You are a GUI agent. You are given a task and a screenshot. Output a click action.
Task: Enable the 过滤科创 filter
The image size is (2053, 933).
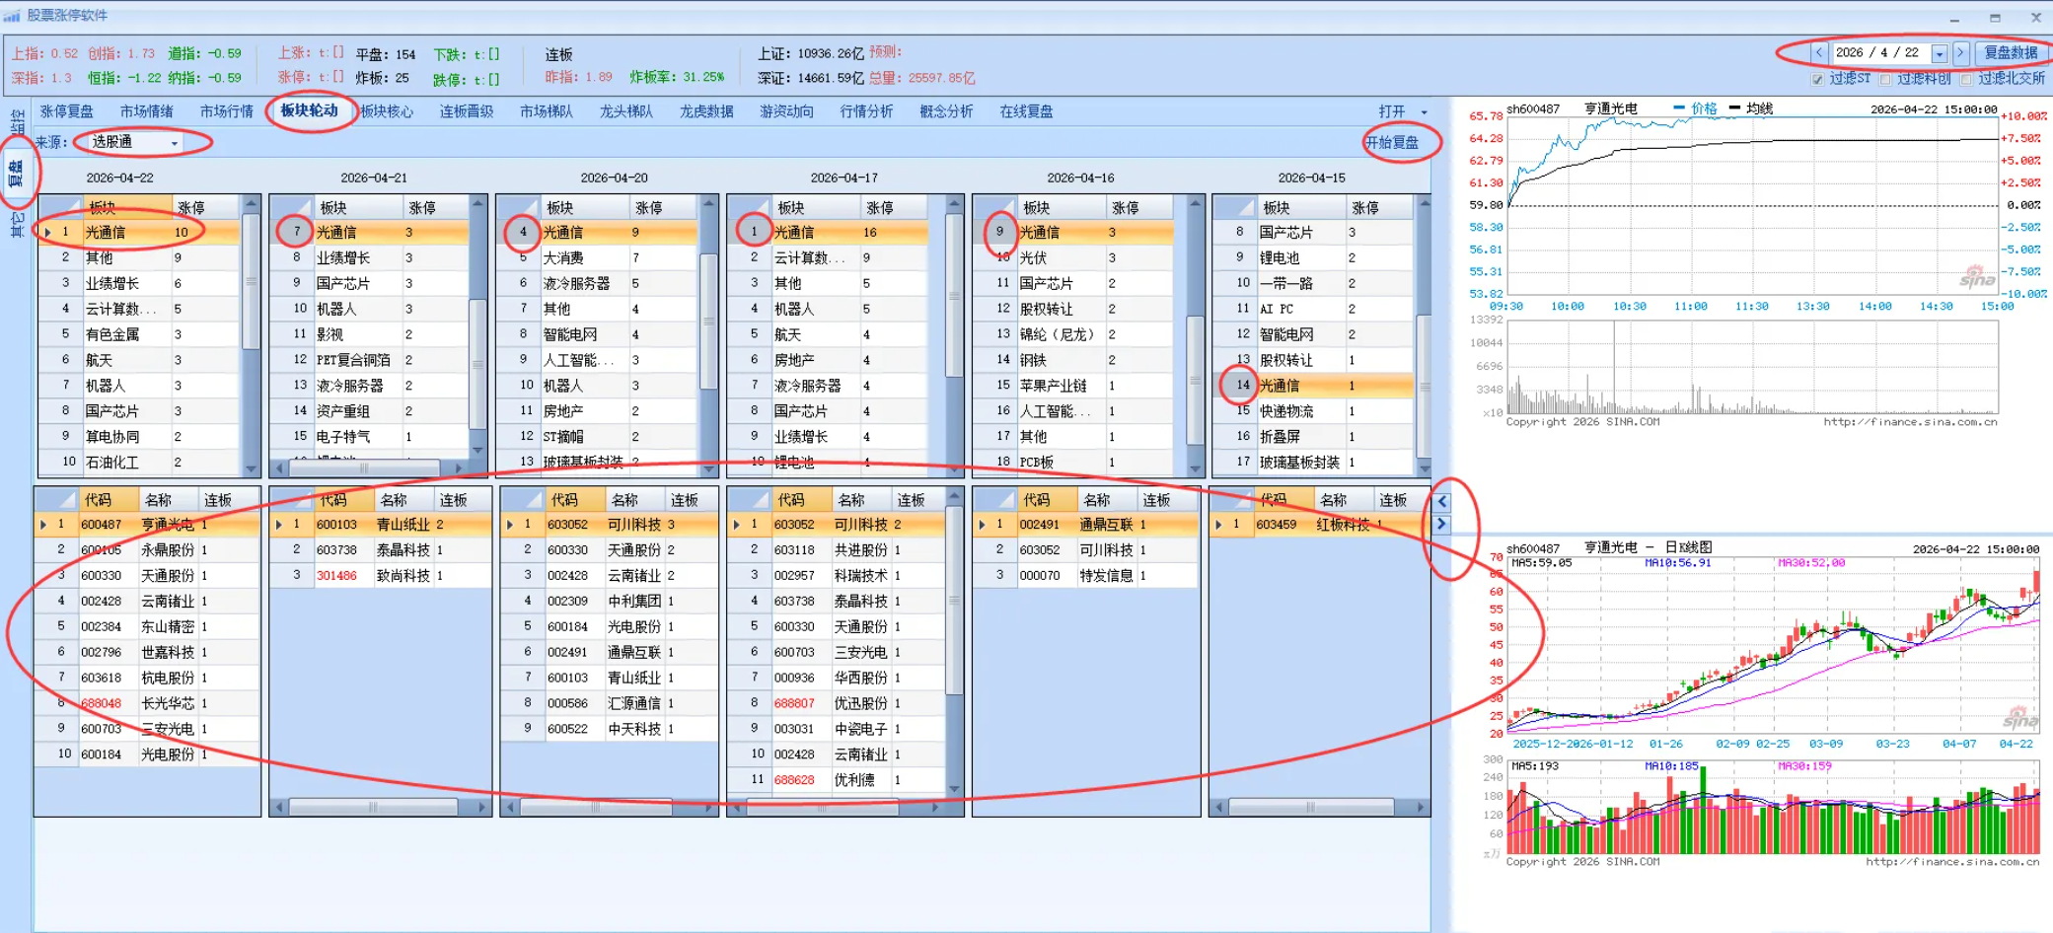pyautogui.click(x=1886, y=80)
